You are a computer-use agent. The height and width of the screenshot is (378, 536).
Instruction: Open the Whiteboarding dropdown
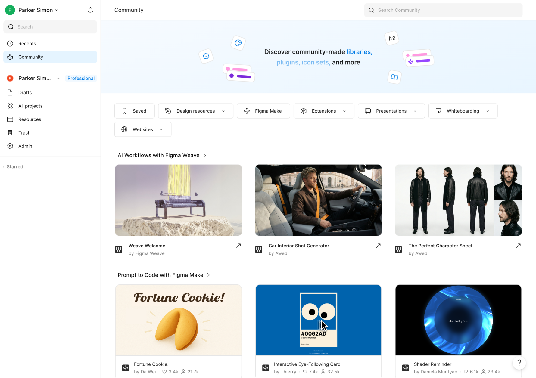(463, 111)
